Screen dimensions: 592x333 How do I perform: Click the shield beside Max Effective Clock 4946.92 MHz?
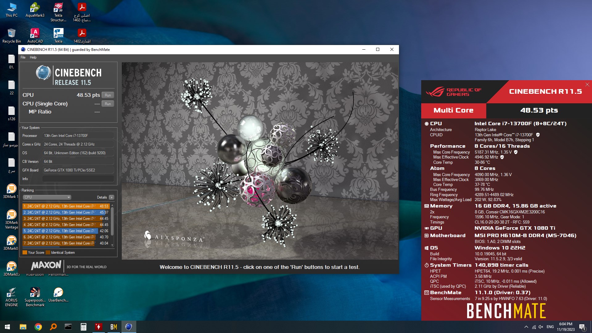pyautogui.click(x=502, y=157)
